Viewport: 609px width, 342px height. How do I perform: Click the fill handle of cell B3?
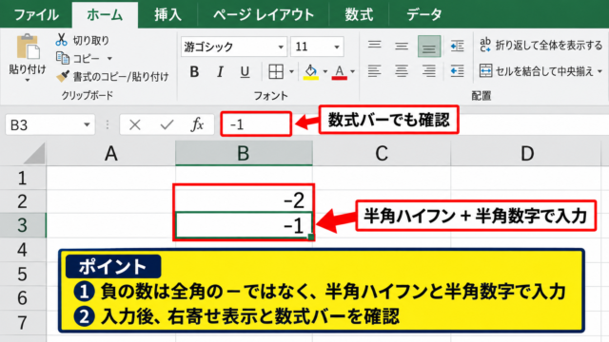click(x=311, y=237)
